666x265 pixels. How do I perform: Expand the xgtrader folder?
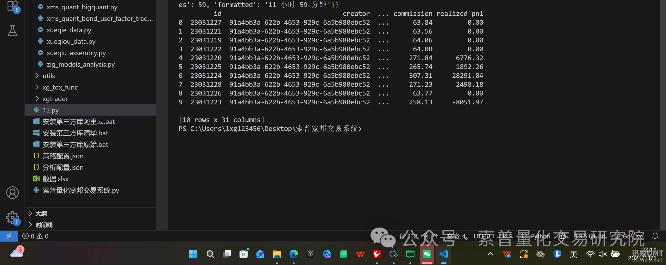tap(55, 99)
